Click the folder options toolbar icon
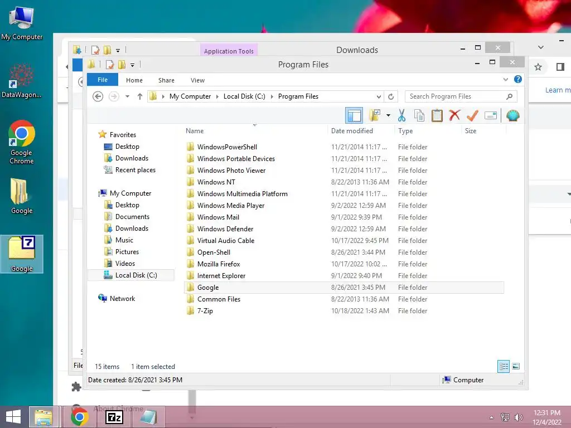Image resolution: width=571 pixels, height=428 pixels. tap(375, 115)
